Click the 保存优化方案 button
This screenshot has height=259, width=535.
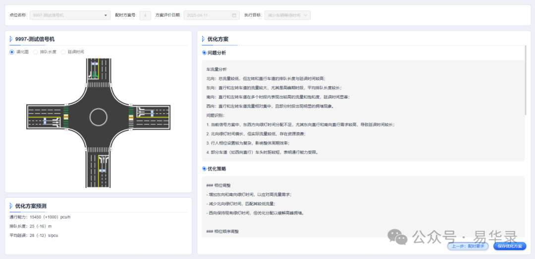(x=510, y=246)
